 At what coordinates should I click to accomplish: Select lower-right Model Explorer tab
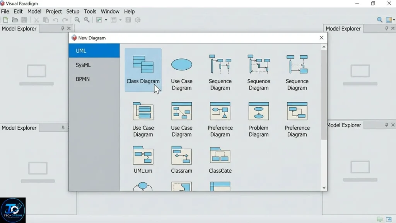pyautogui.click(x=344, y=125)
